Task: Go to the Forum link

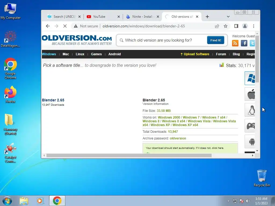Action: pos(221,54)
